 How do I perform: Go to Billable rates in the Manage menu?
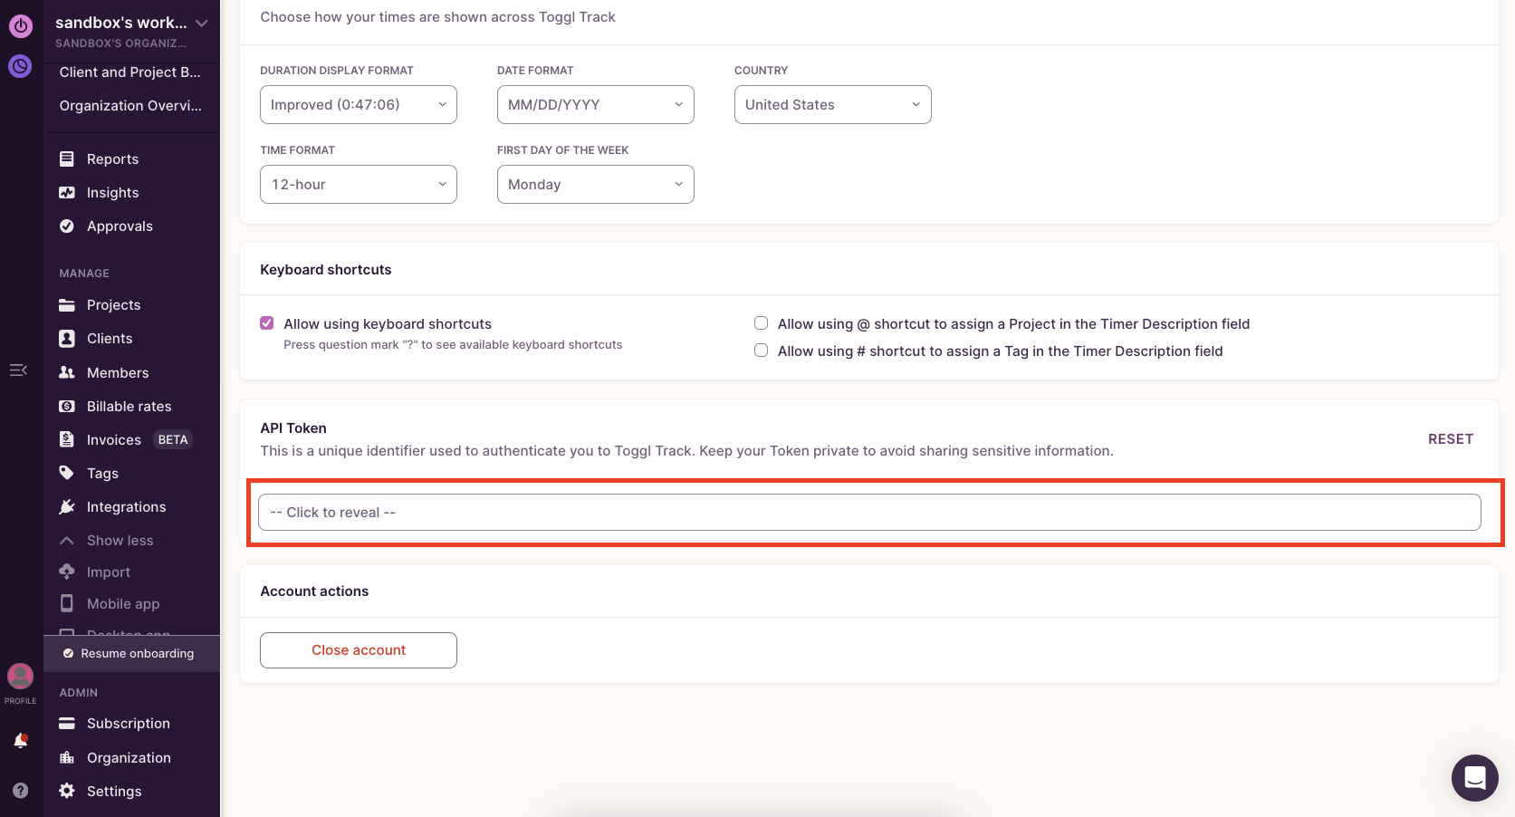129,406
